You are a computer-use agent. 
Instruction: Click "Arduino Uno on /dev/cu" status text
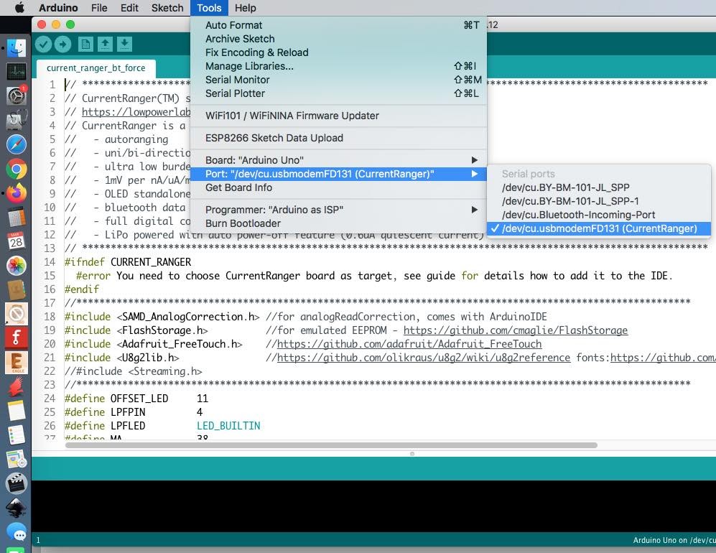click(x=674, y=540)
